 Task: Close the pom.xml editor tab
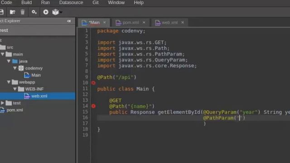click(x=144, y=22)
